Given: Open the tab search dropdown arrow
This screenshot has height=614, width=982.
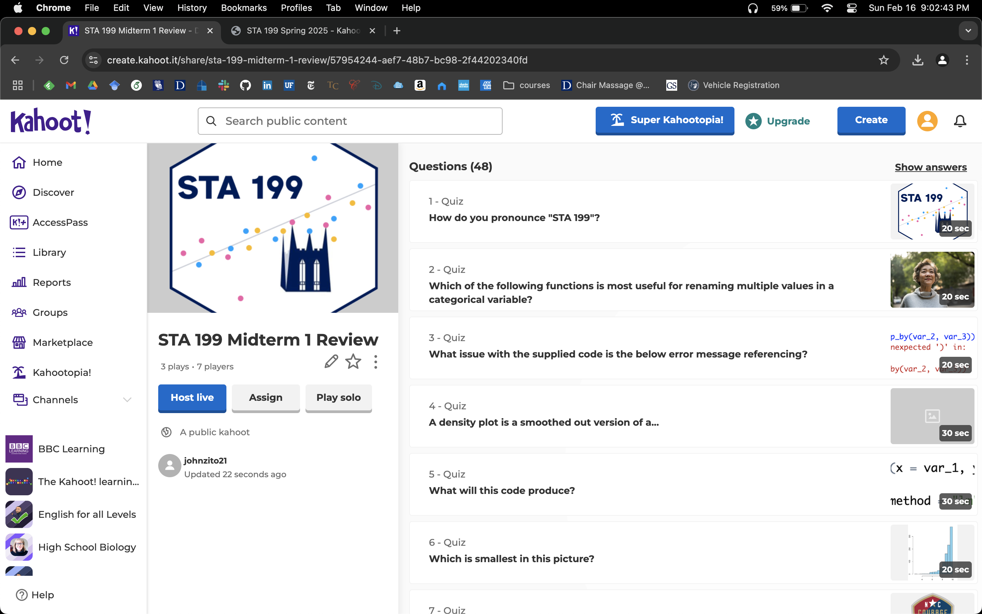Looking at the screenshot, I should pos(968,31).
